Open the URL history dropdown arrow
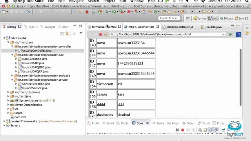The width and height of the screenshot is (251, 141). coord(224,34)
